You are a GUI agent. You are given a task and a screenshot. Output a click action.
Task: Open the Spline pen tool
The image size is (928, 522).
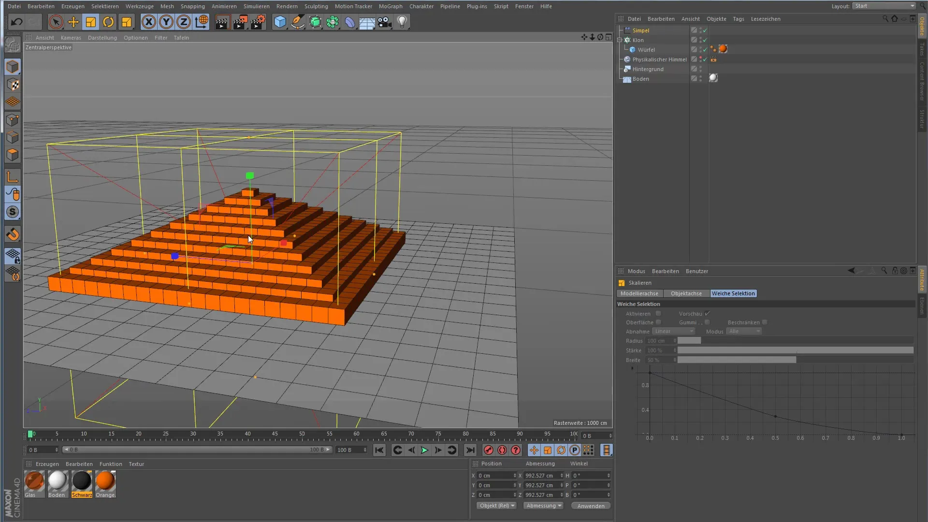(298, 22)
